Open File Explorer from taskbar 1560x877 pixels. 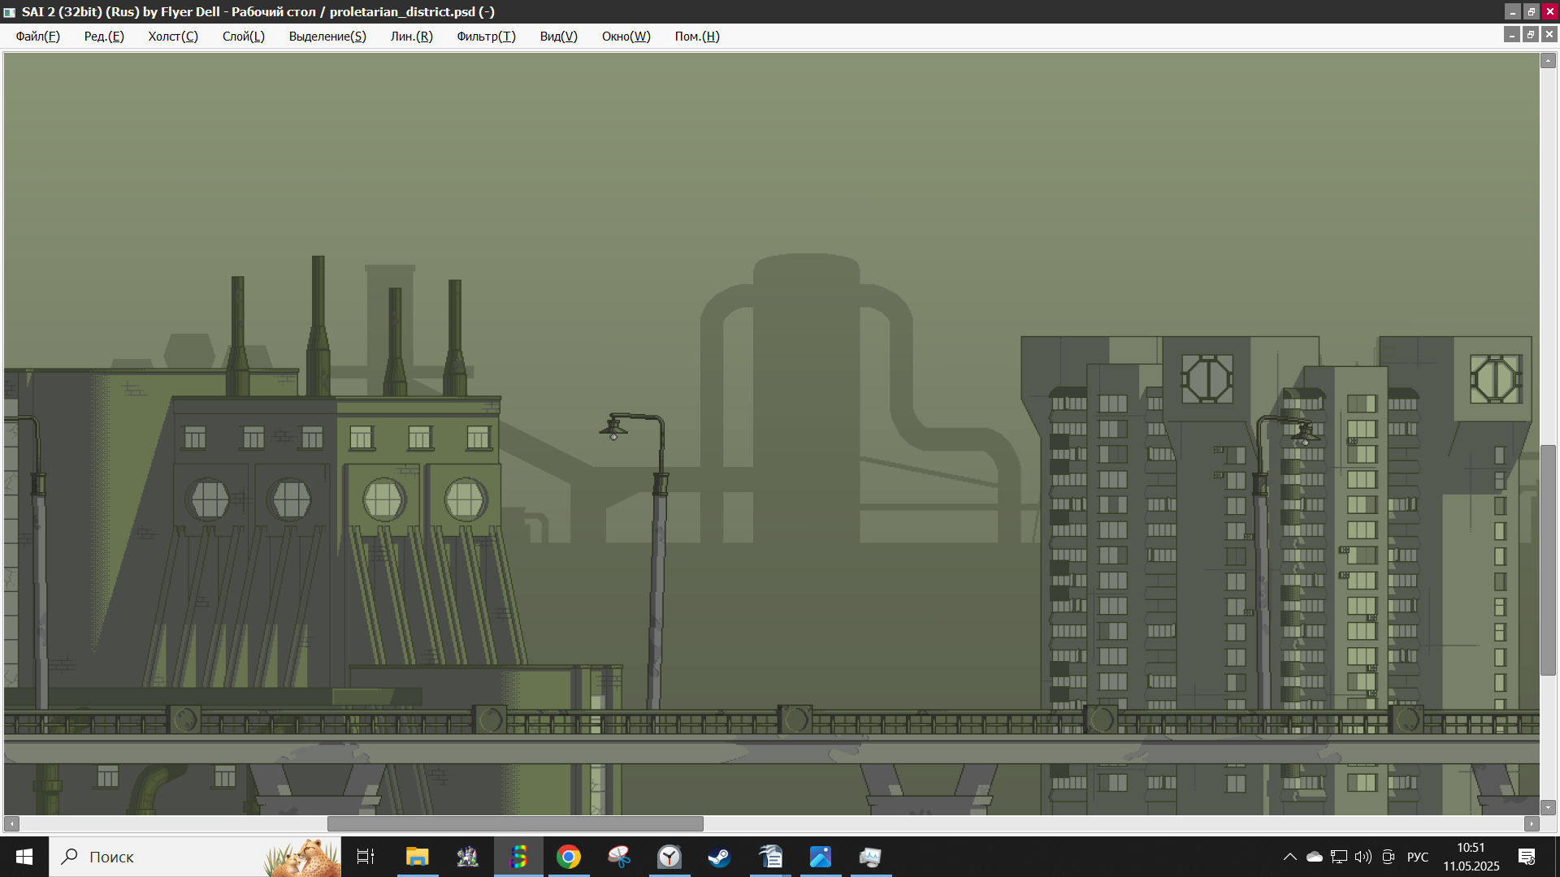(x=417, y=857)
